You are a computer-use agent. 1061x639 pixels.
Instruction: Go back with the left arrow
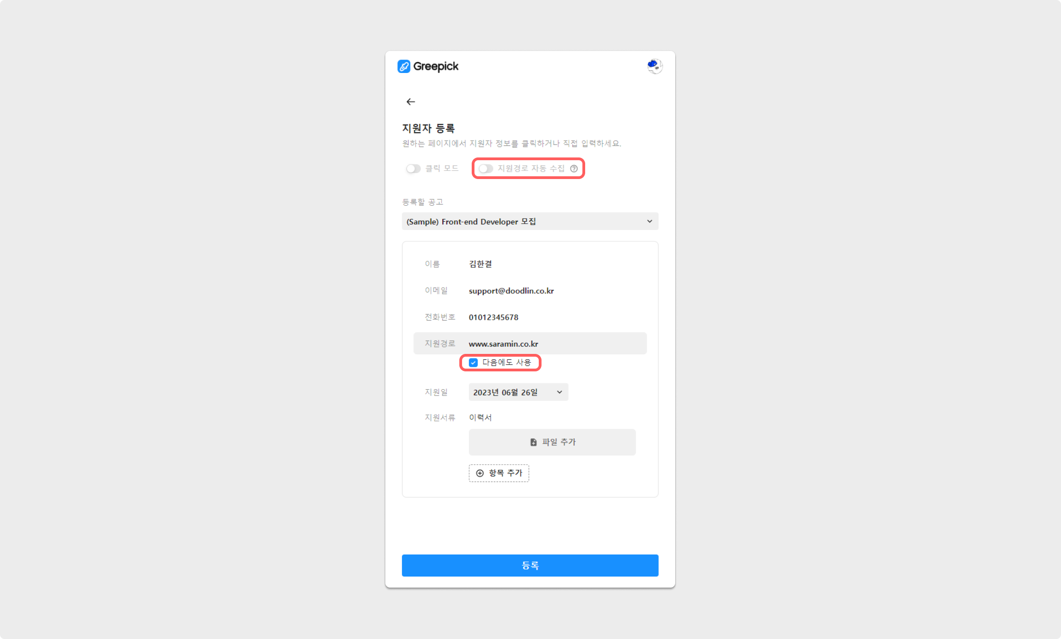point(411,102)
